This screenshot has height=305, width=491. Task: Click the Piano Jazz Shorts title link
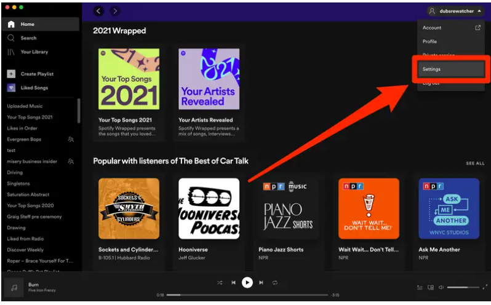281,250
